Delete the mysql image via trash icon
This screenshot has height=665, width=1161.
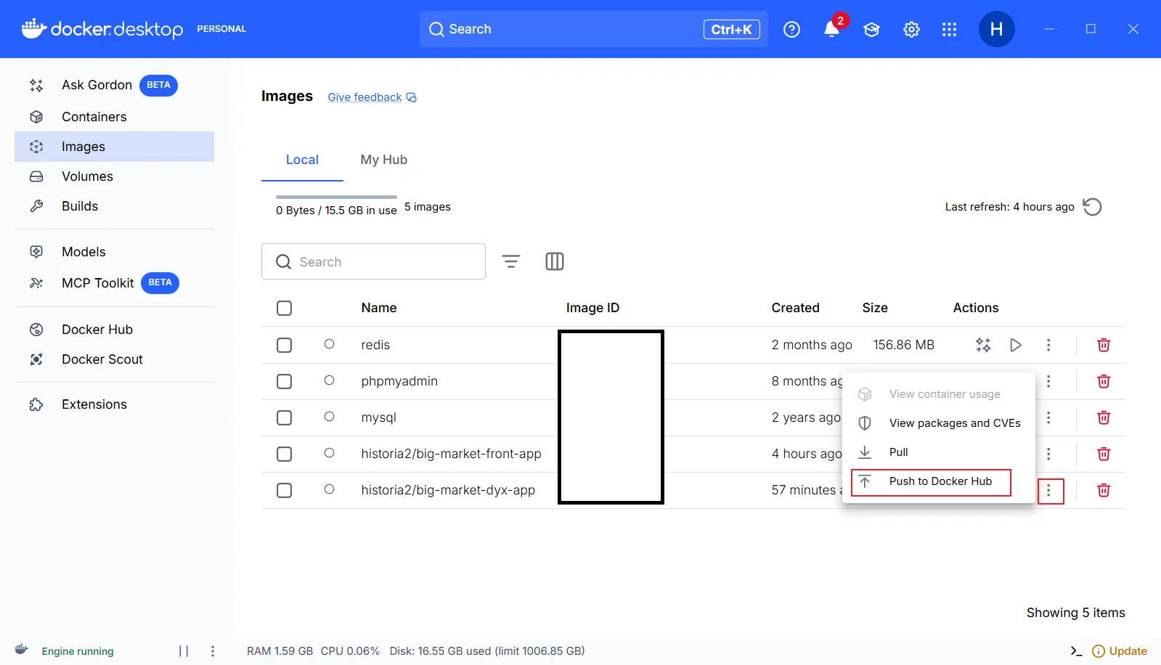[x=1104, y=417]
